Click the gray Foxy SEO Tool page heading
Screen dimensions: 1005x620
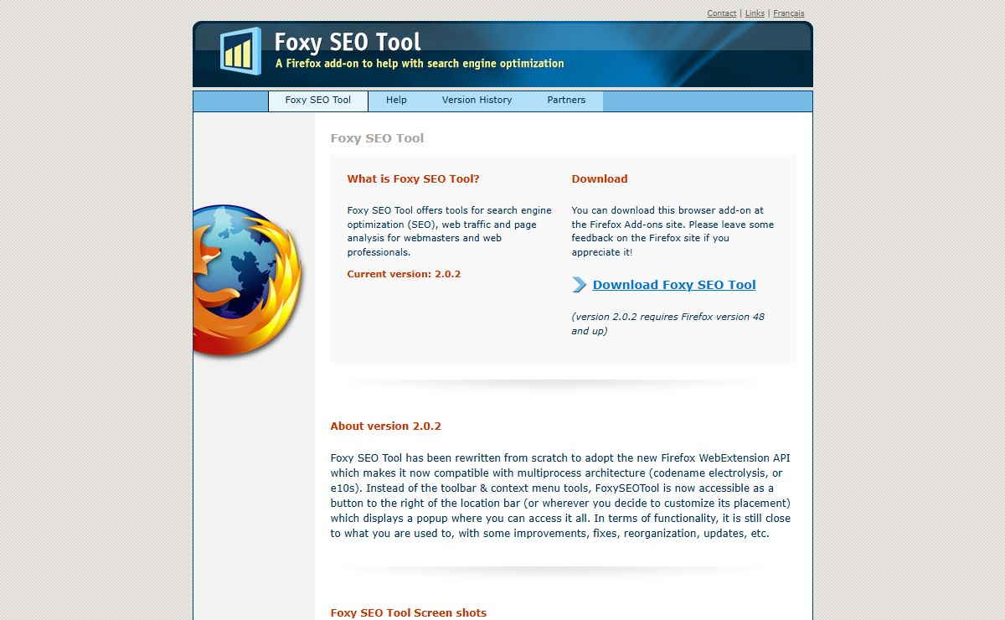click(377, 138)
